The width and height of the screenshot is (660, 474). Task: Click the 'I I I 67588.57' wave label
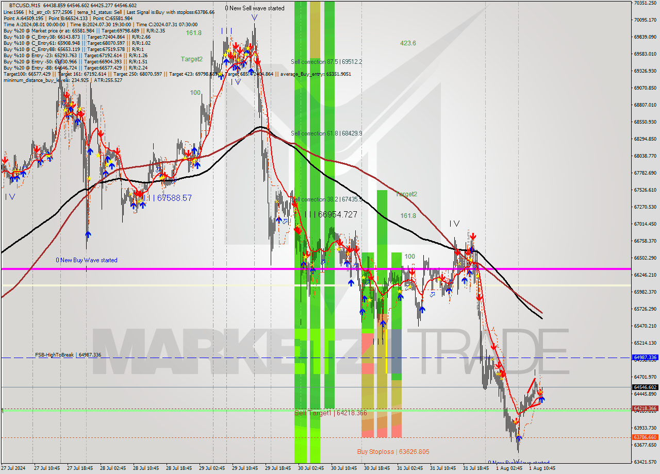coord(168,198)
